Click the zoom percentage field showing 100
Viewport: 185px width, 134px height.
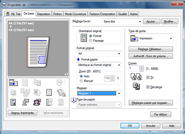click(108, 78)
